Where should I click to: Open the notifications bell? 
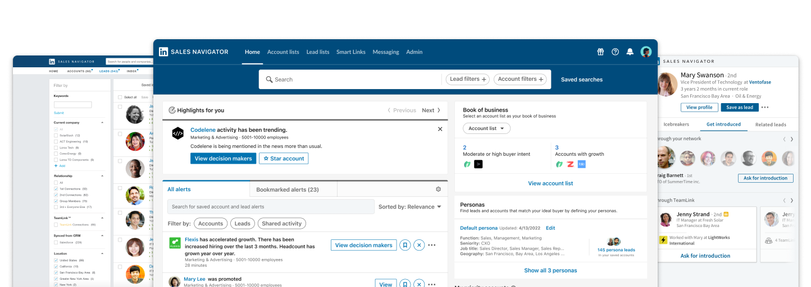pos(630,52)
